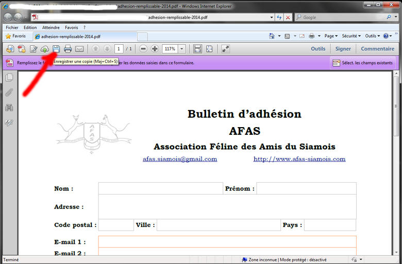Open a new blank tab
The height and width of the screenshot is (264, 402).
142,37
